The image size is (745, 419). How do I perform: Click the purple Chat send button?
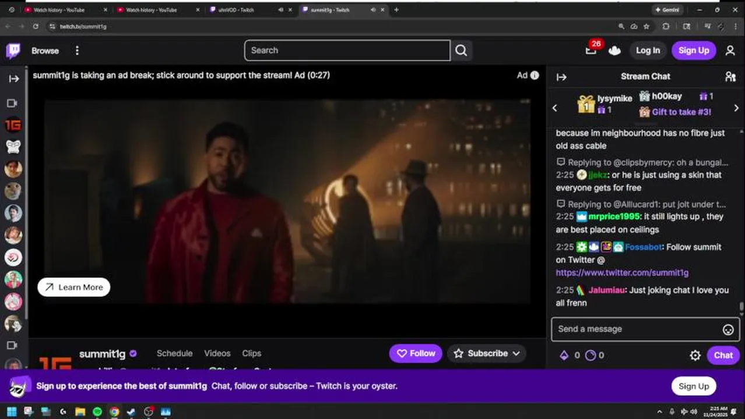click(723, 355)
